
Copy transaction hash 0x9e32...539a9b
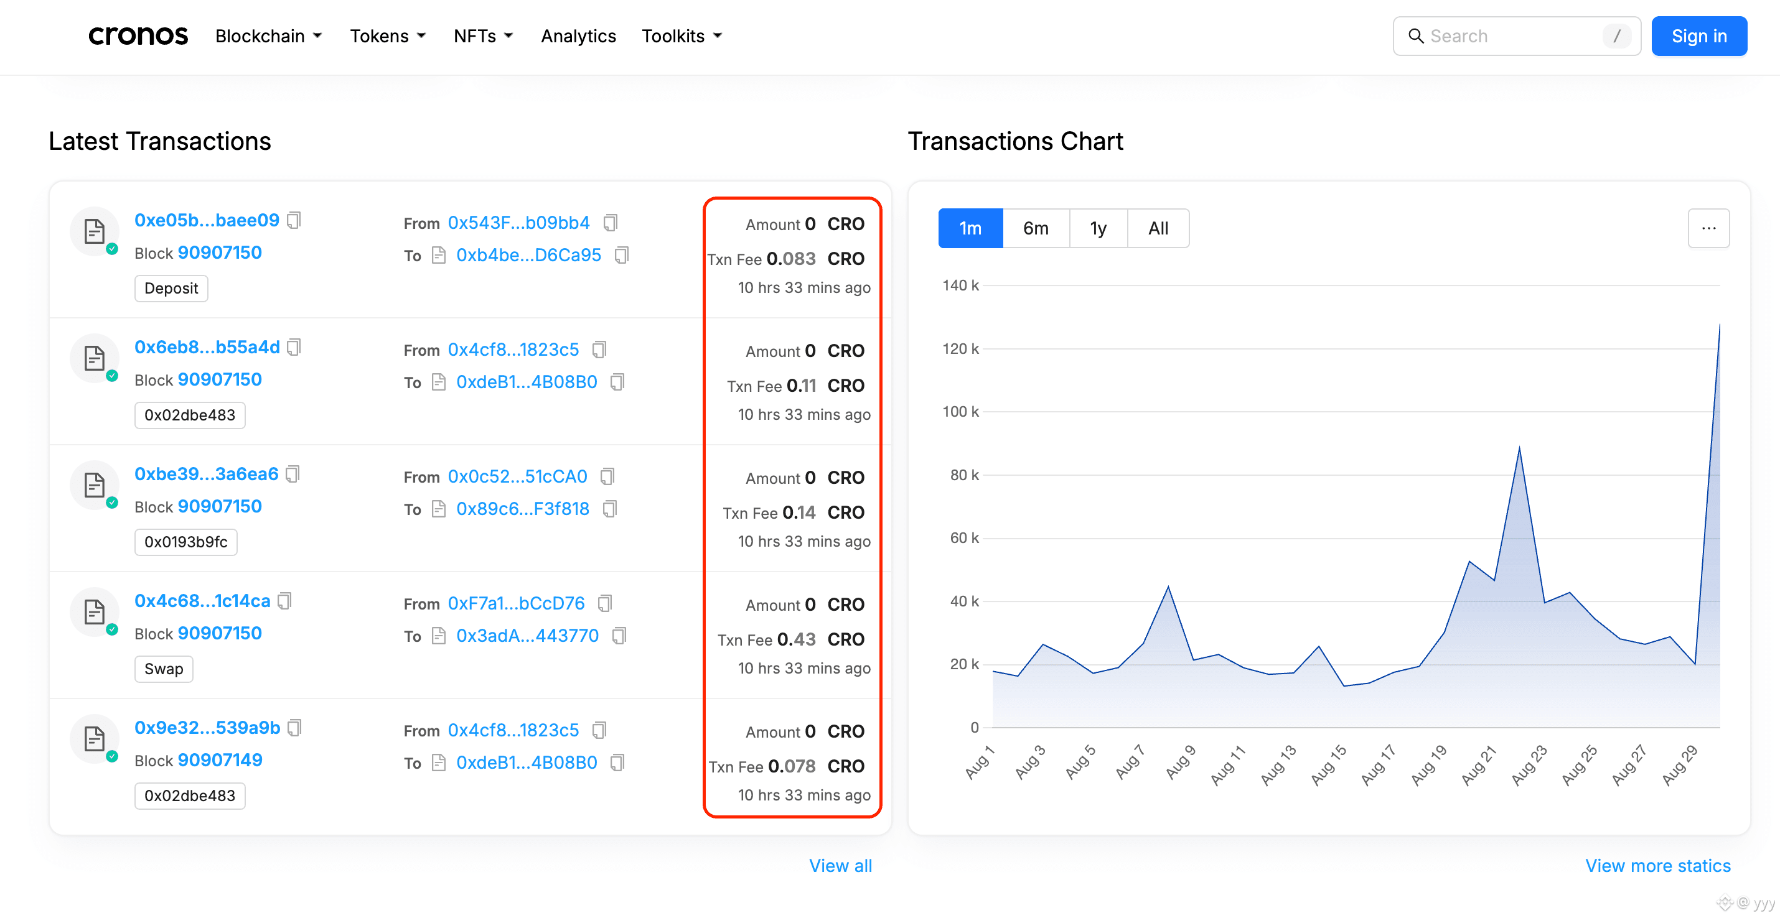[294, 728]
